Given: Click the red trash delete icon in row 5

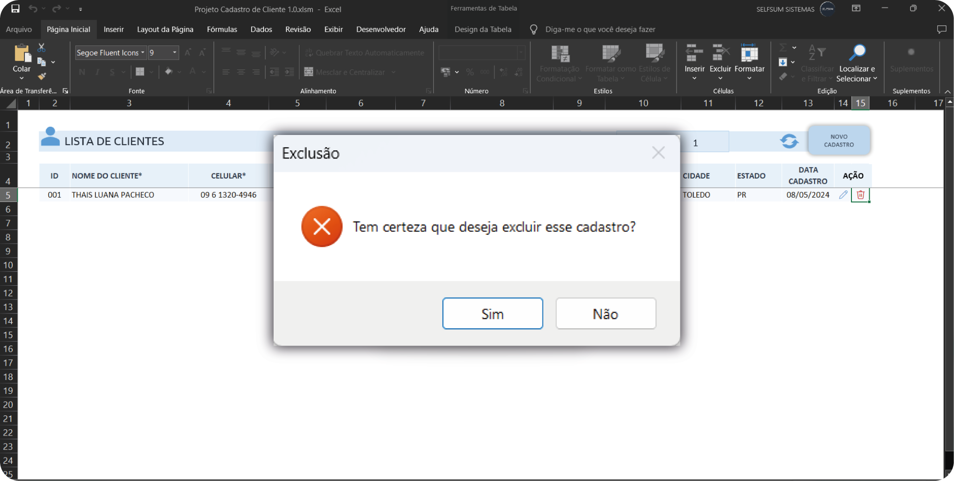Looking at the screenshot, I should click(x=860, y=195).
